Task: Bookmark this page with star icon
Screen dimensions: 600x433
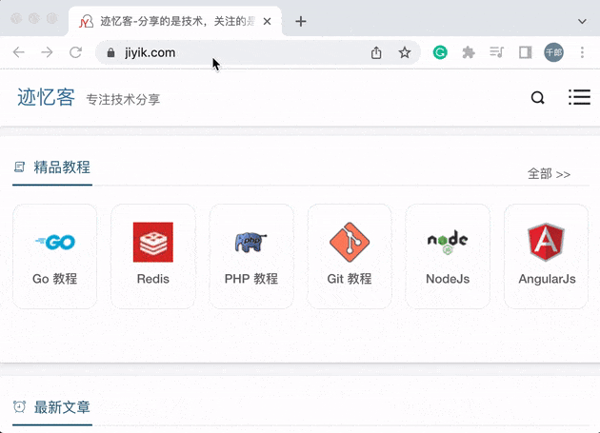Action: [405, 52]
